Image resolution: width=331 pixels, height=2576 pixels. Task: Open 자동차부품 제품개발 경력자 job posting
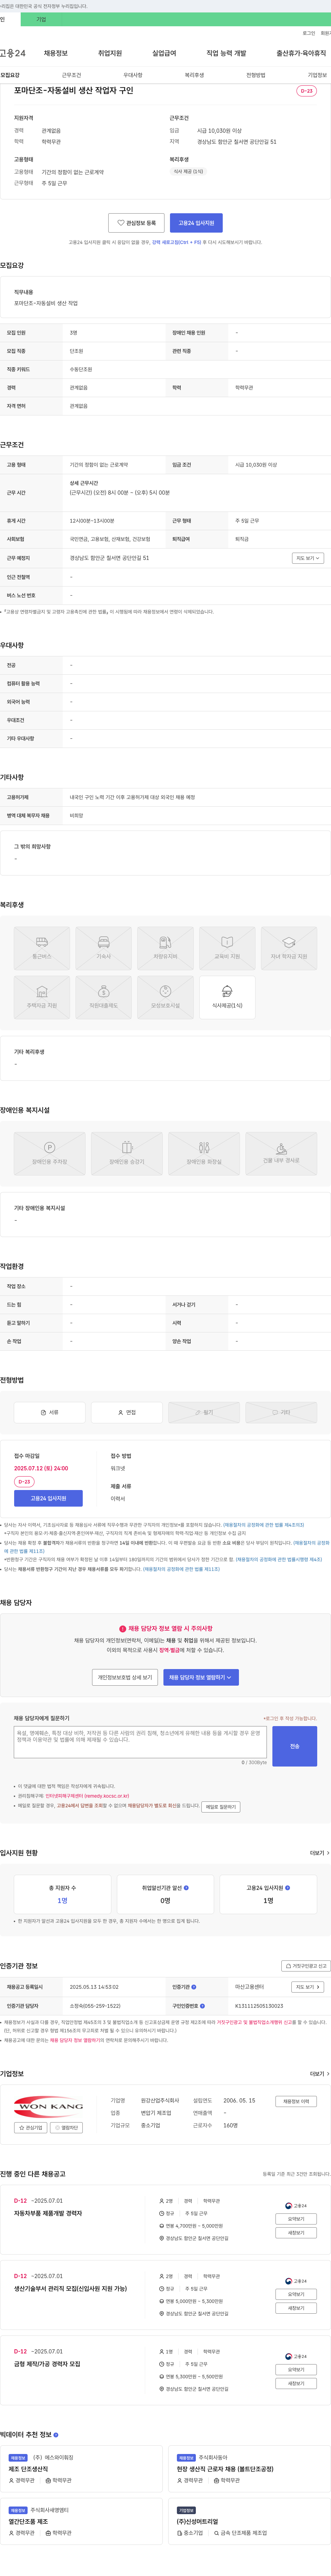click(48, 2213)
